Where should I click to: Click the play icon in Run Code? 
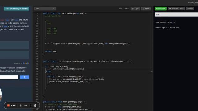pyautogui.click(x=157, y=9)
